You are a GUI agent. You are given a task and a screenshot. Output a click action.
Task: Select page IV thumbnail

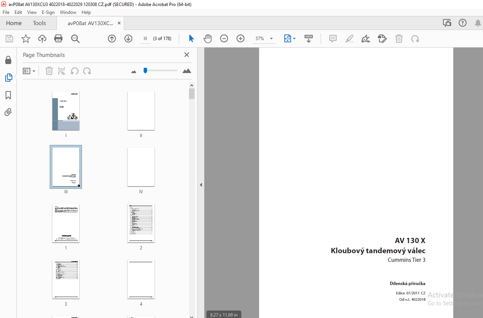[x=141, y=167]
